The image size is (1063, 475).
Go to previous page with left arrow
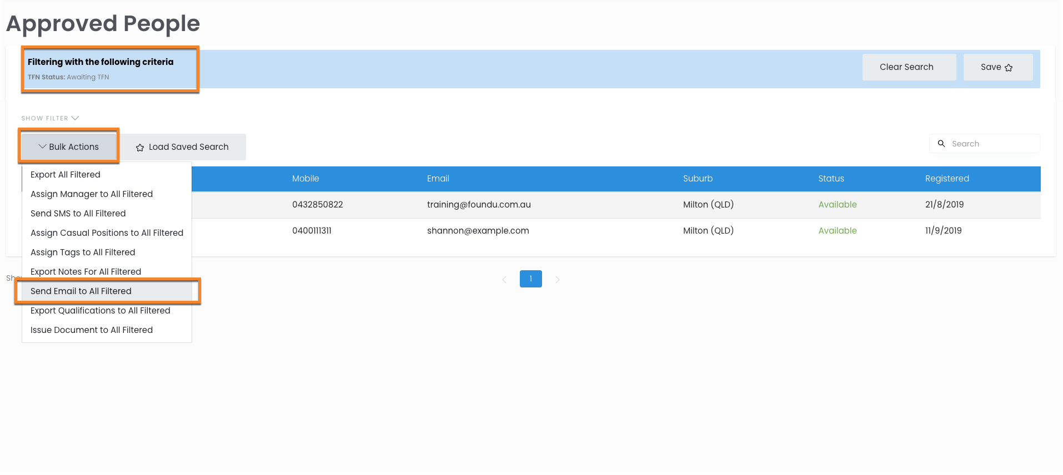tap(504, 280)
